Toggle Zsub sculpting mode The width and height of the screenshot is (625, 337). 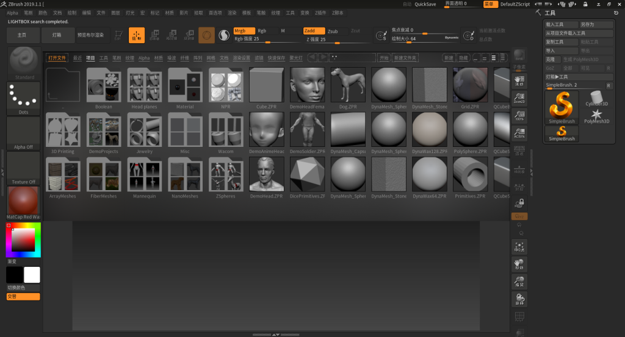(x=333, y=31)
